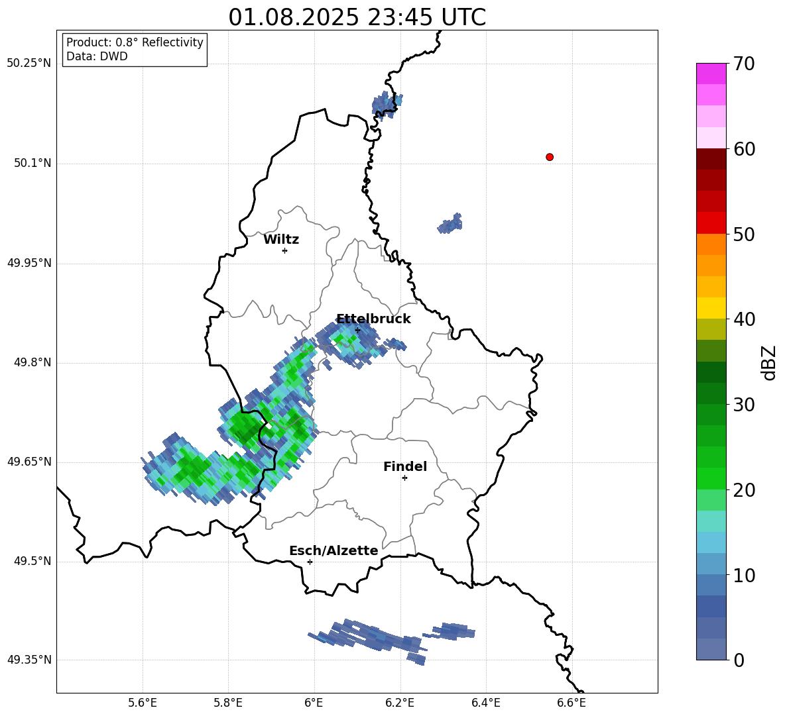Click the Findel station cross marker

(x=404, y=478)
